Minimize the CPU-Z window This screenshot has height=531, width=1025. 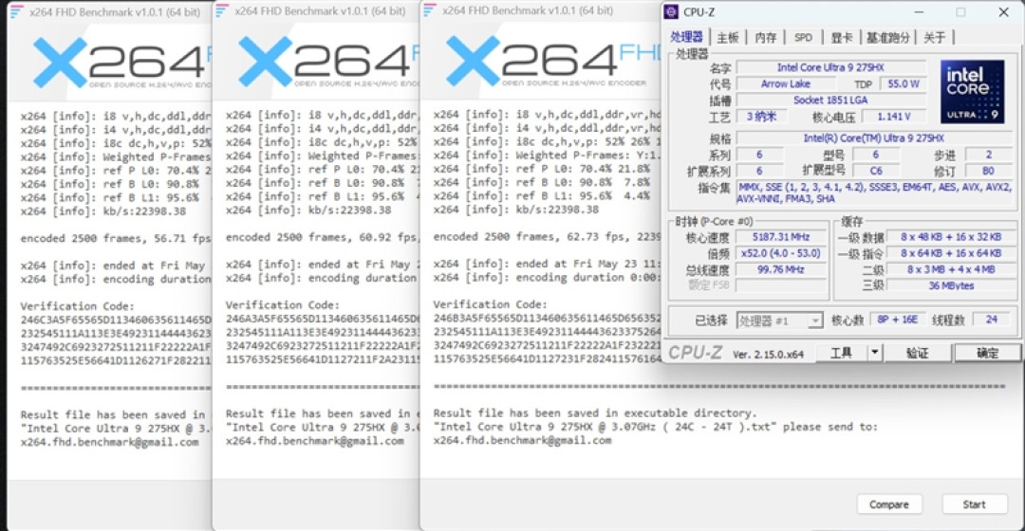919,11
